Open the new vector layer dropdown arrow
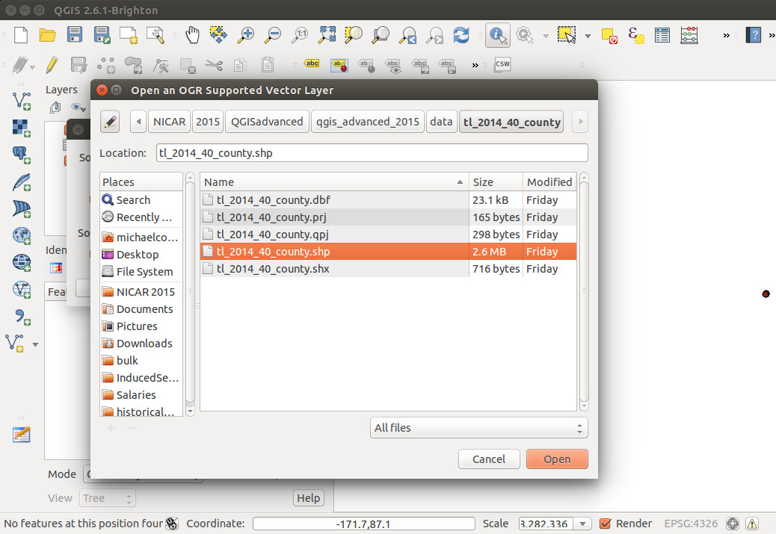The width and height of the screenshot is (776, 534). 35,344
